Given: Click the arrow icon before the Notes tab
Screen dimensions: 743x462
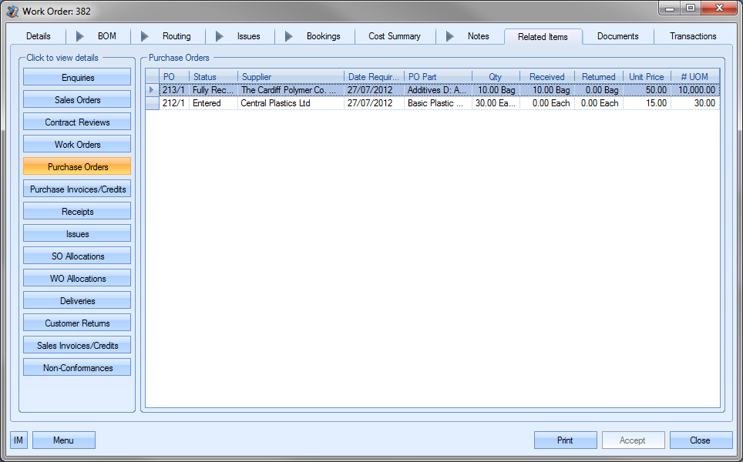Looking at the screenshot, I should [x=450, y=36].
